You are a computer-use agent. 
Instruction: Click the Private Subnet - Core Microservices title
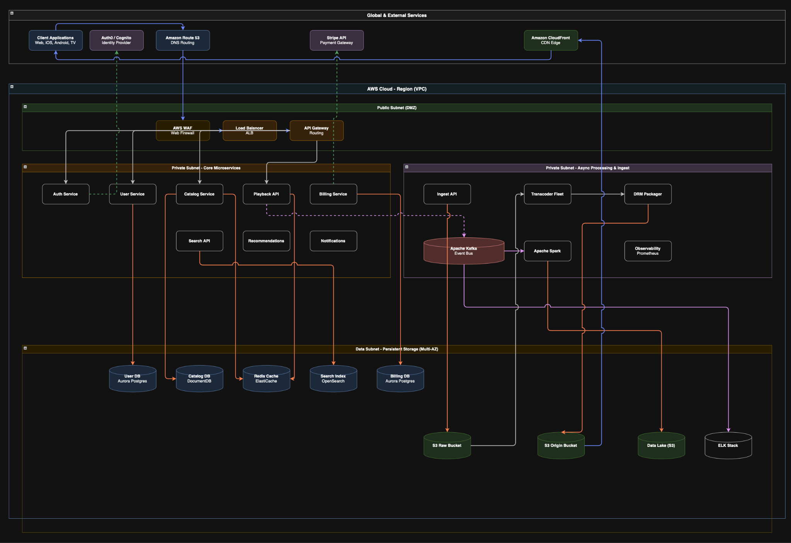point(206,168)
